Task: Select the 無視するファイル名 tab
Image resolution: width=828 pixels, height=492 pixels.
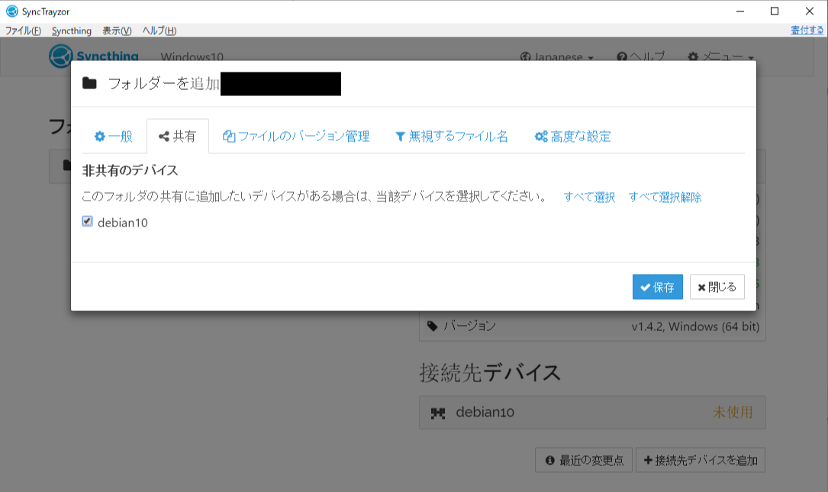Action: click(x=452, y=137)
